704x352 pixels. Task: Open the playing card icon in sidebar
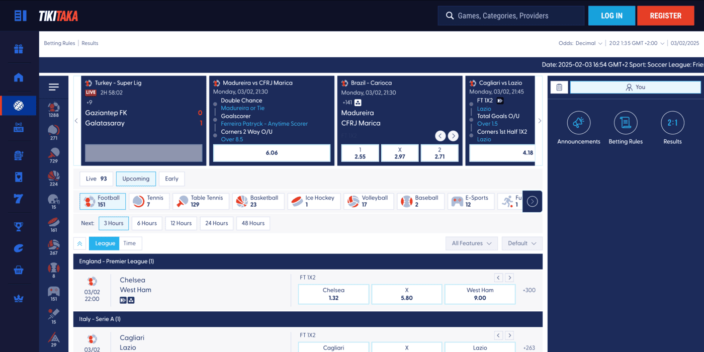point(19,177)
